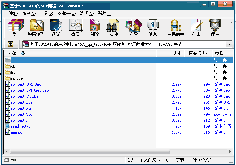Viewport: 236px width, 165px height.
Task: Select the lst folder icon
Action: pos(8,72)
